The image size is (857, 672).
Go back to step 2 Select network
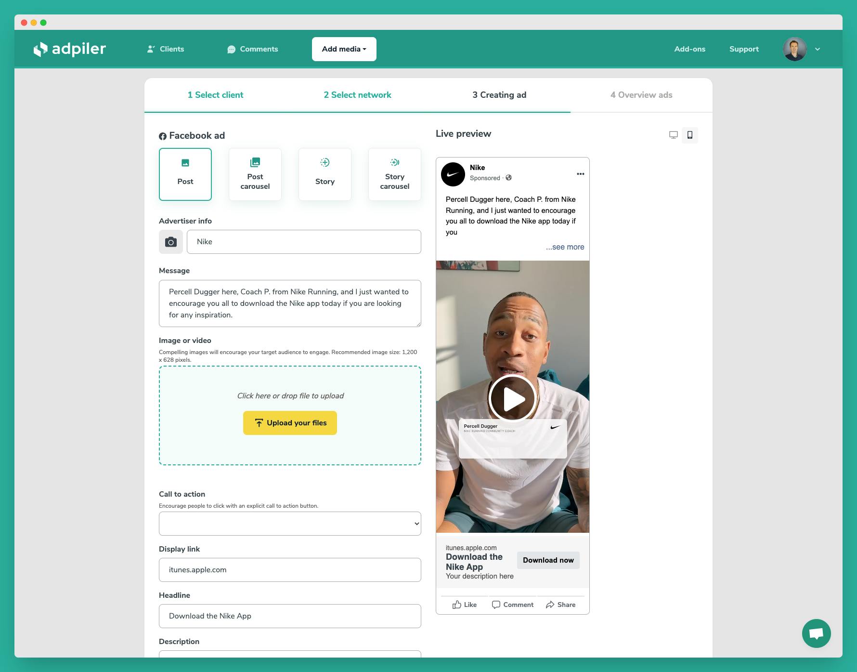(357, 95)
